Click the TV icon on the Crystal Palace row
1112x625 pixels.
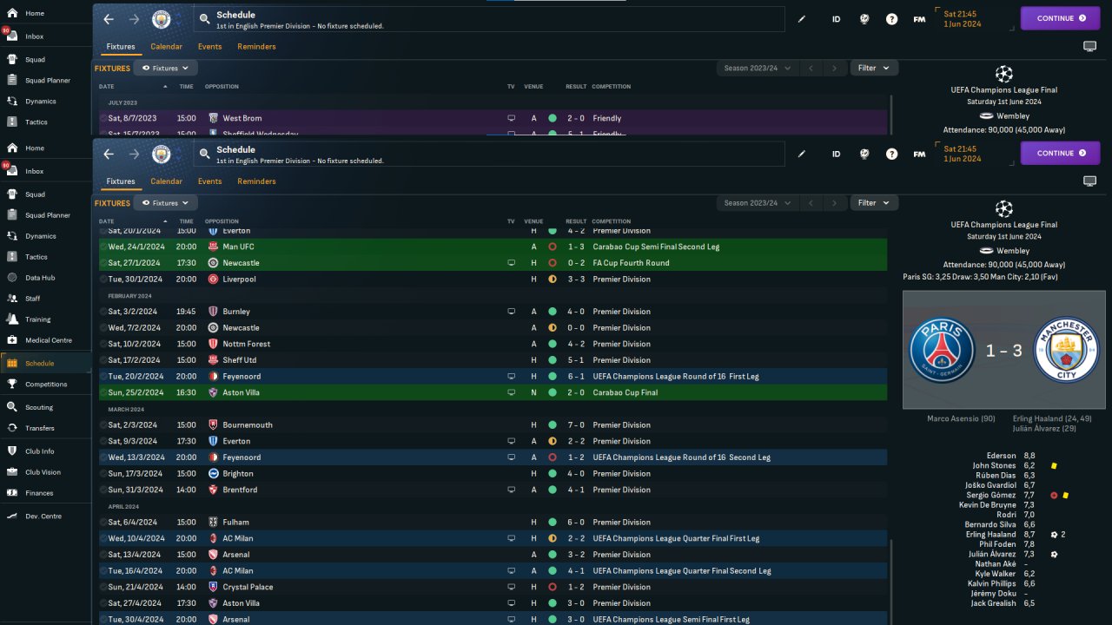512,587
